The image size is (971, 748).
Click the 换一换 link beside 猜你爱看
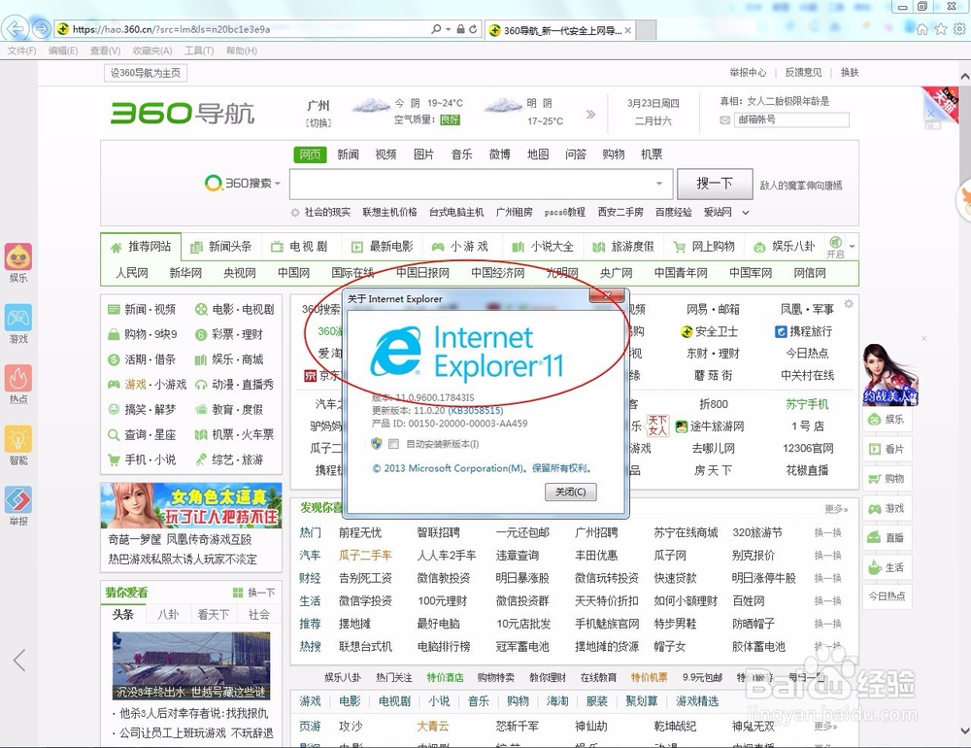tap(253, 593)
